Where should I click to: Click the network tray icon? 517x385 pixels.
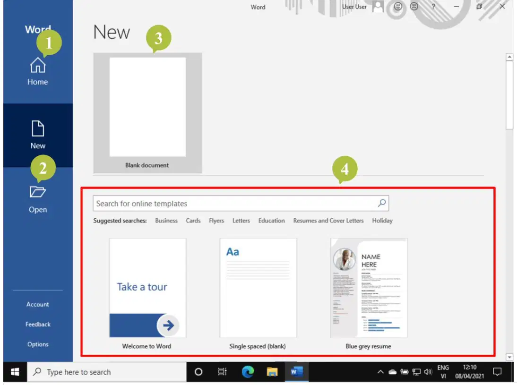tap(416, 372)
